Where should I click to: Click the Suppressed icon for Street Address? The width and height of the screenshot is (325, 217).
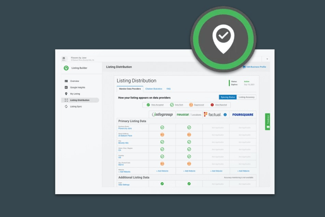coord(163,135)
